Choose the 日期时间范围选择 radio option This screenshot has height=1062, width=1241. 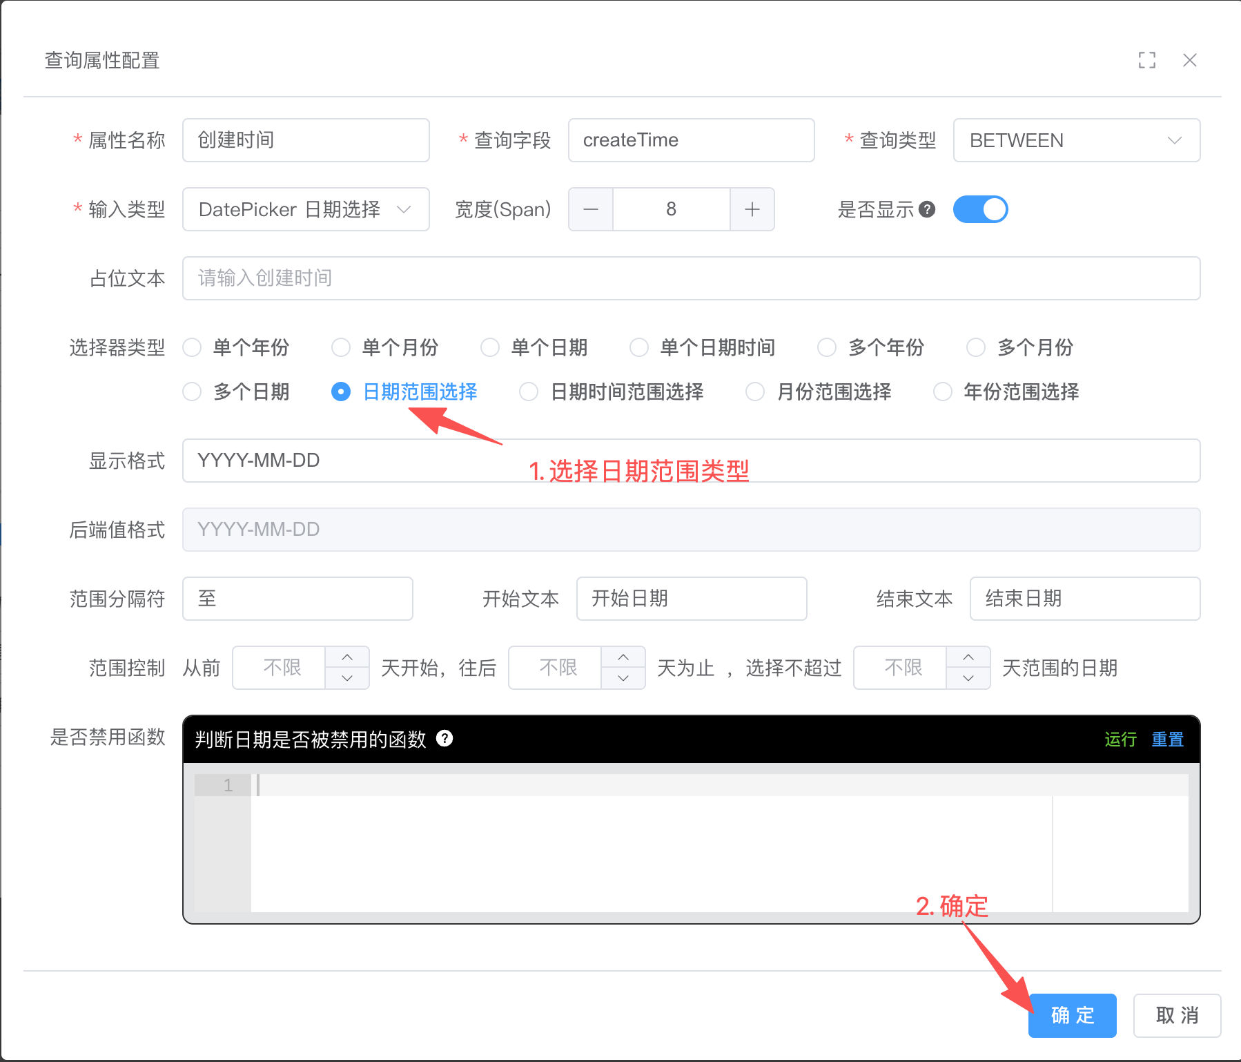click(529, 392)
